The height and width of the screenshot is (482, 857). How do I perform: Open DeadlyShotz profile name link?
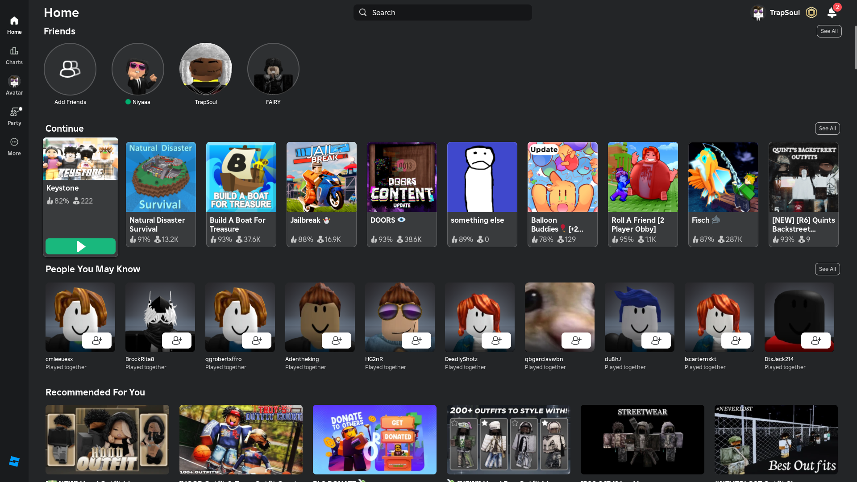461,359
